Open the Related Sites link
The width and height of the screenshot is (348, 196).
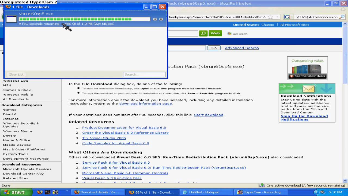(15, 178)
